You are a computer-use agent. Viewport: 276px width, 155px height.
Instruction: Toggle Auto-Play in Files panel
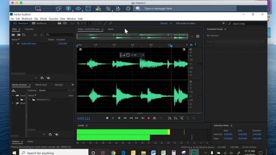pyautogui.click(x=48, y=78)
